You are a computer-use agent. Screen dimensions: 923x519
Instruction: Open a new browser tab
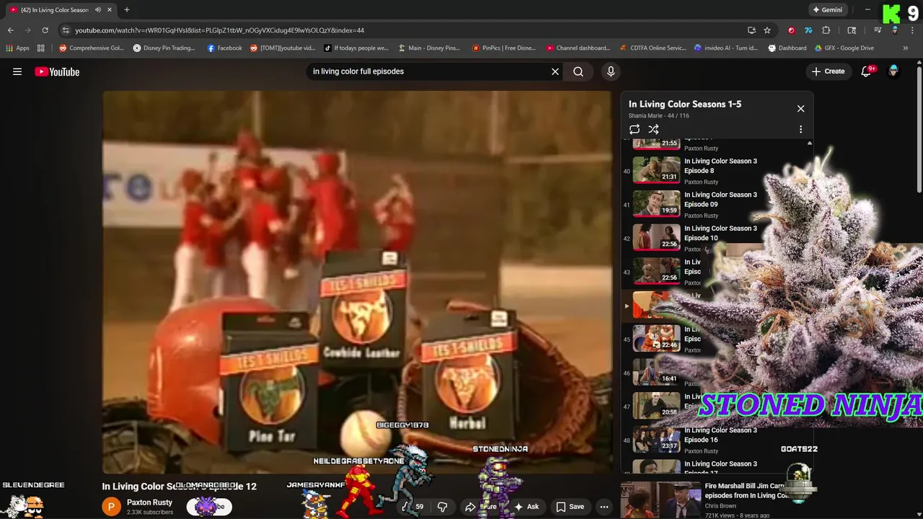point(127,10)
